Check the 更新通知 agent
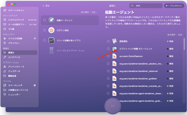Image resolution: width=187 pixels, height=115 pixels. point(108,41)
